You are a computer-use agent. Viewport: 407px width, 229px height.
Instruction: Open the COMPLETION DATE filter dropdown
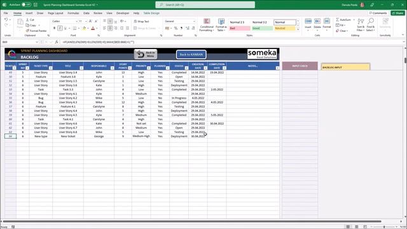(224, 68)
